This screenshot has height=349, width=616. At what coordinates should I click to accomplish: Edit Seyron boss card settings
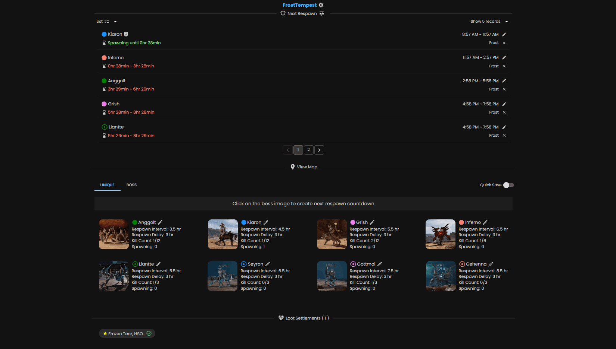(x=268, y=264)
